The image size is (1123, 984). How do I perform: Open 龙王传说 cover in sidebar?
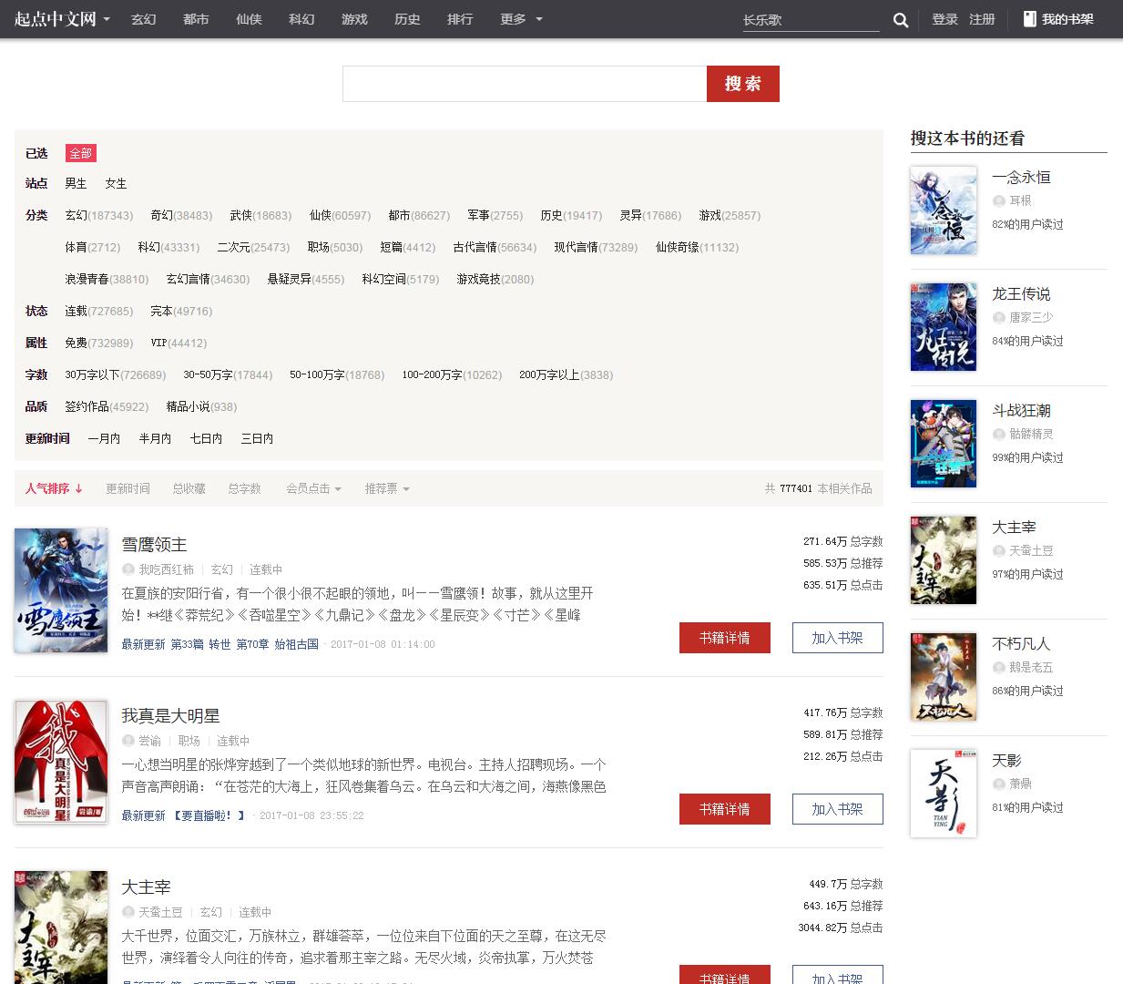944,327
